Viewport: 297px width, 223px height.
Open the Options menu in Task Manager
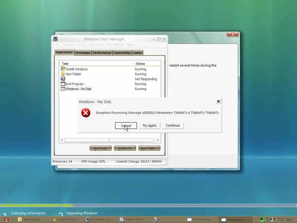coord(68,45)
